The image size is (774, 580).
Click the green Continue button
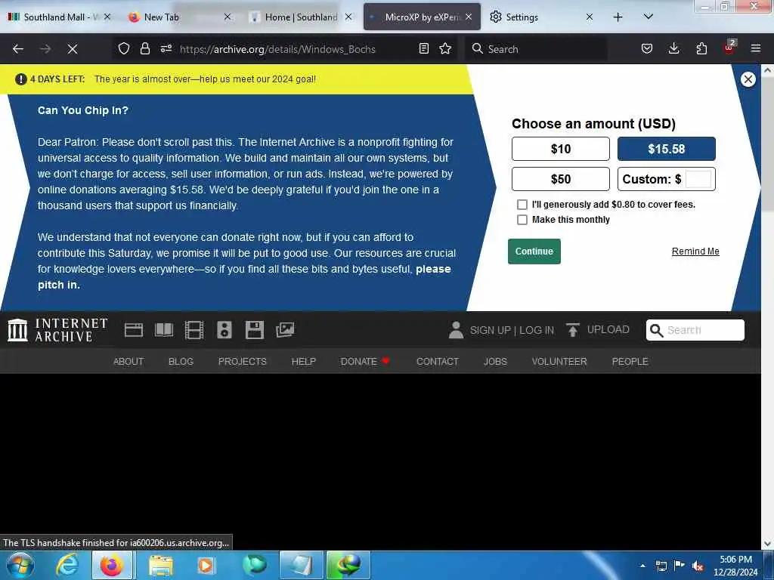[534, 251]
